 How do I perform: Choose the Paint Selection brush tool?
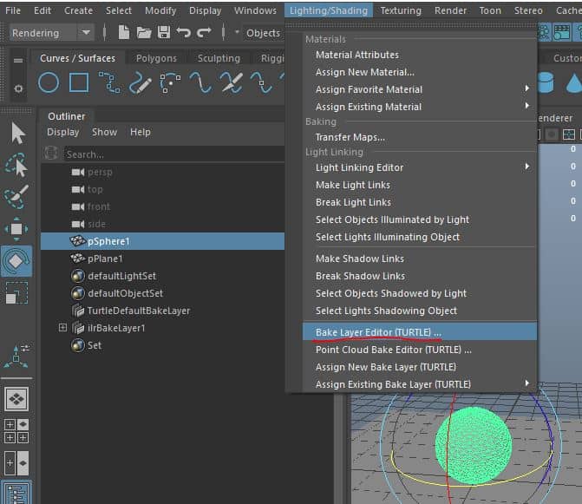(x=17, y=197)
